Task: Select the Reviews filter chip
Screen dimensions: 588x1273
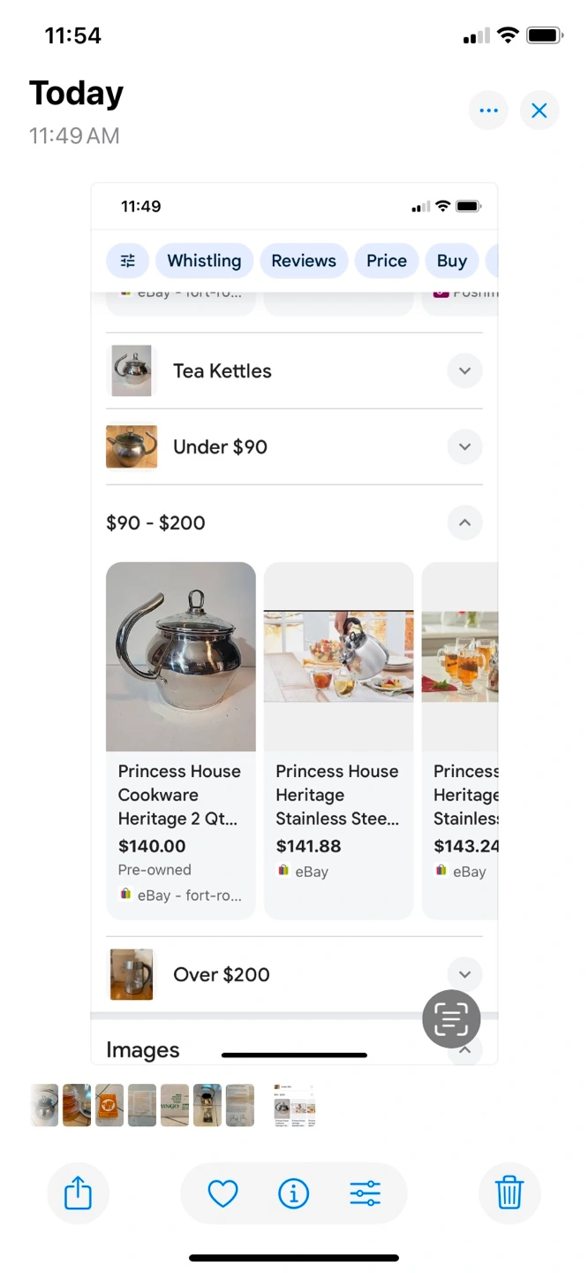Action: click(304, 261)
